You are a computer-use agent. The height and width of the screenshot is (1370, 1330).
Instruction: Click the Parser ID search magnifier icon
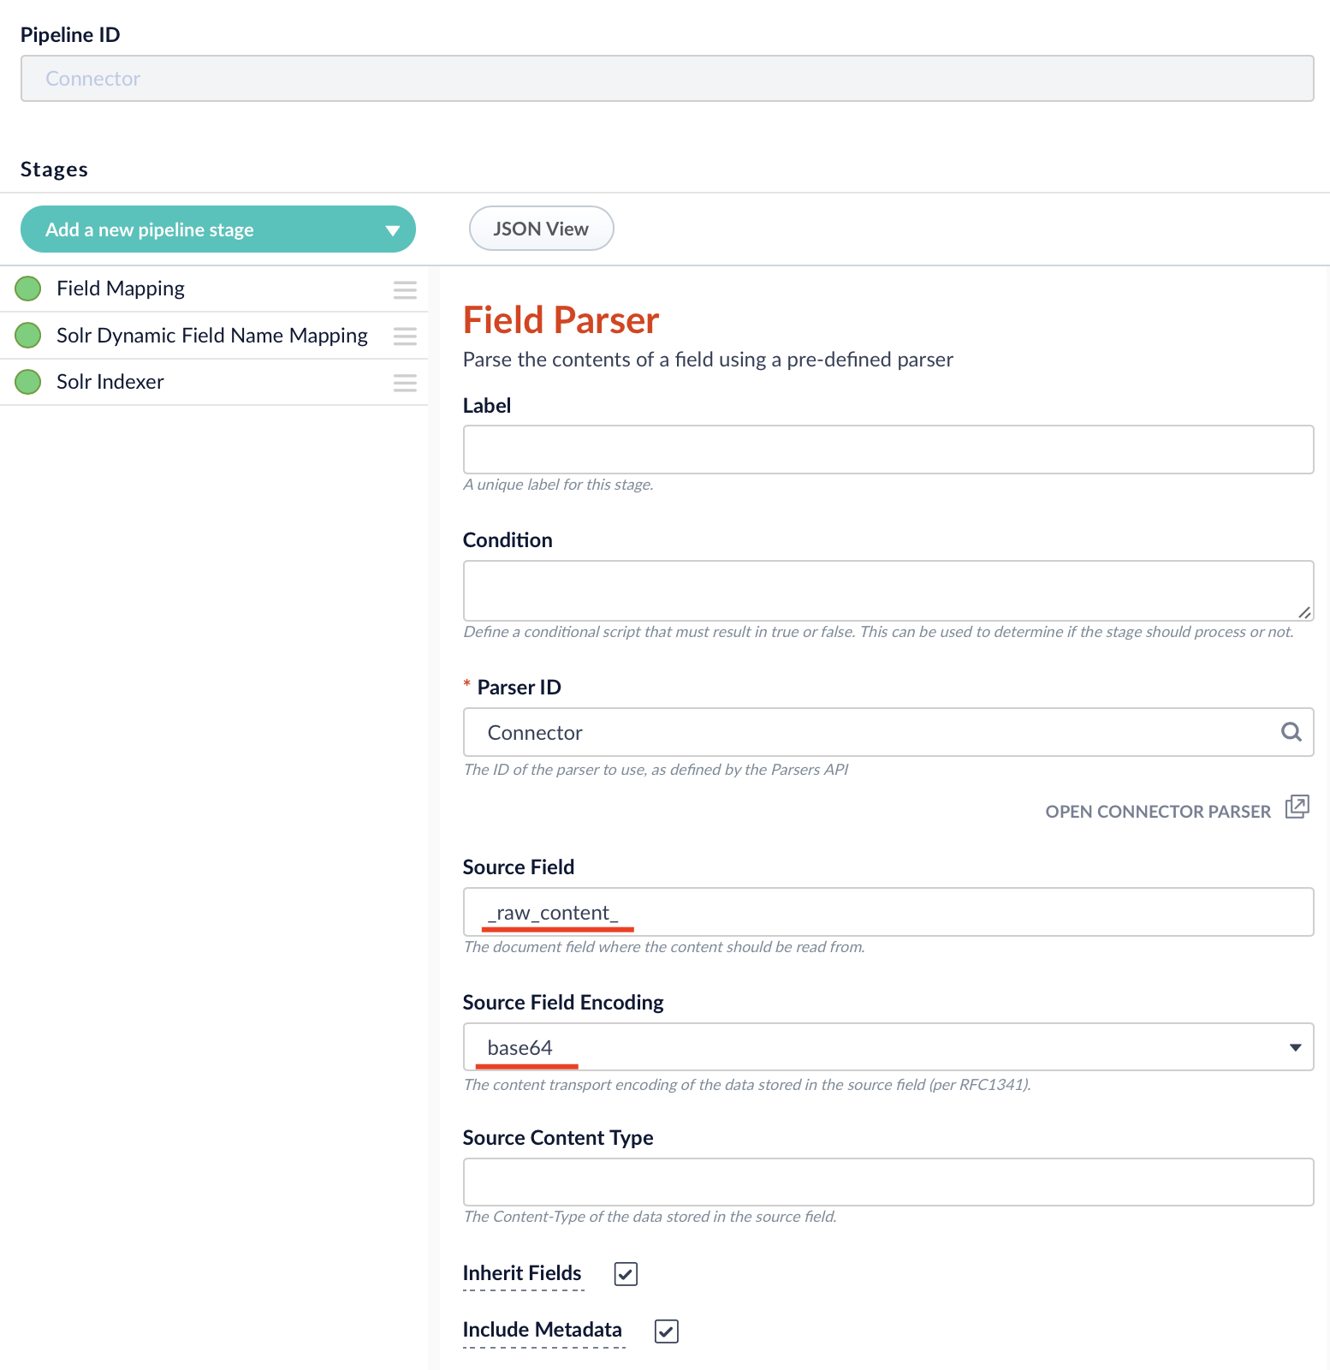tap(1291, 732)
